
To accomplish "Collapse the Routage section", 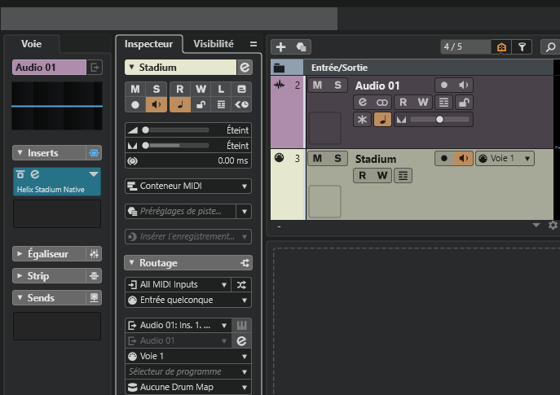I will (131, 263).
